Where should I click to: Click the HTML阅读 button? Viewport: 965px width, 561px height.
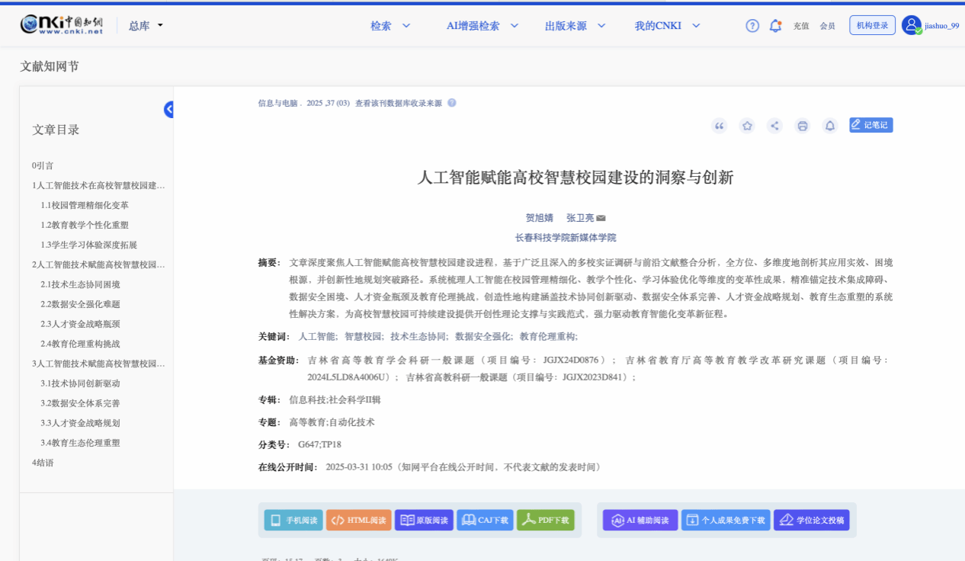[358, 520]
